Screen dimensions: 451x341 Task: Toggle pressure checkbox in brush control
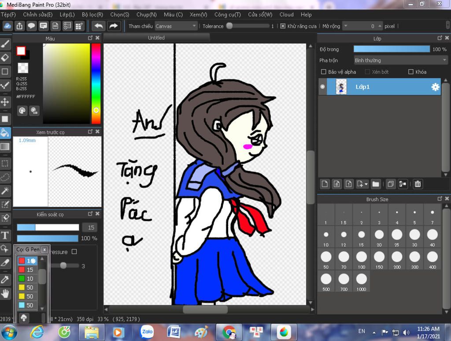click(74, 252)
